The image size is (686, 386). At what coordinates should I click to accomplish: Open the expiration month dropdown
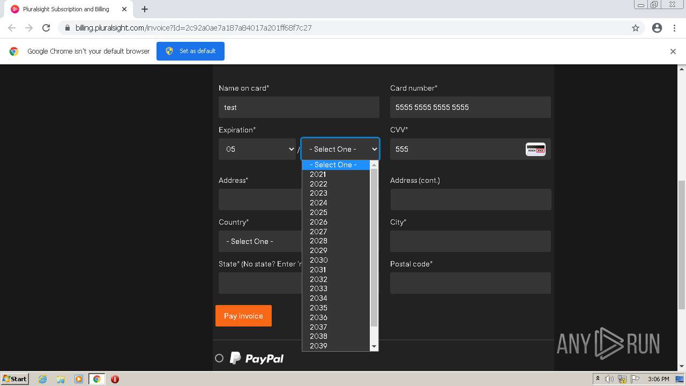(x=257, y=149)
